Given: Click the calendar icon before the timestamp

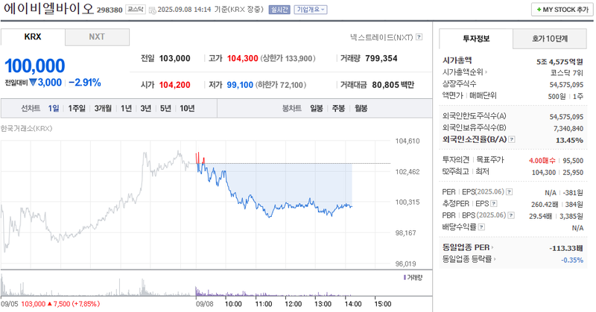Looking at the screenshot, I should tap(152, 10).
